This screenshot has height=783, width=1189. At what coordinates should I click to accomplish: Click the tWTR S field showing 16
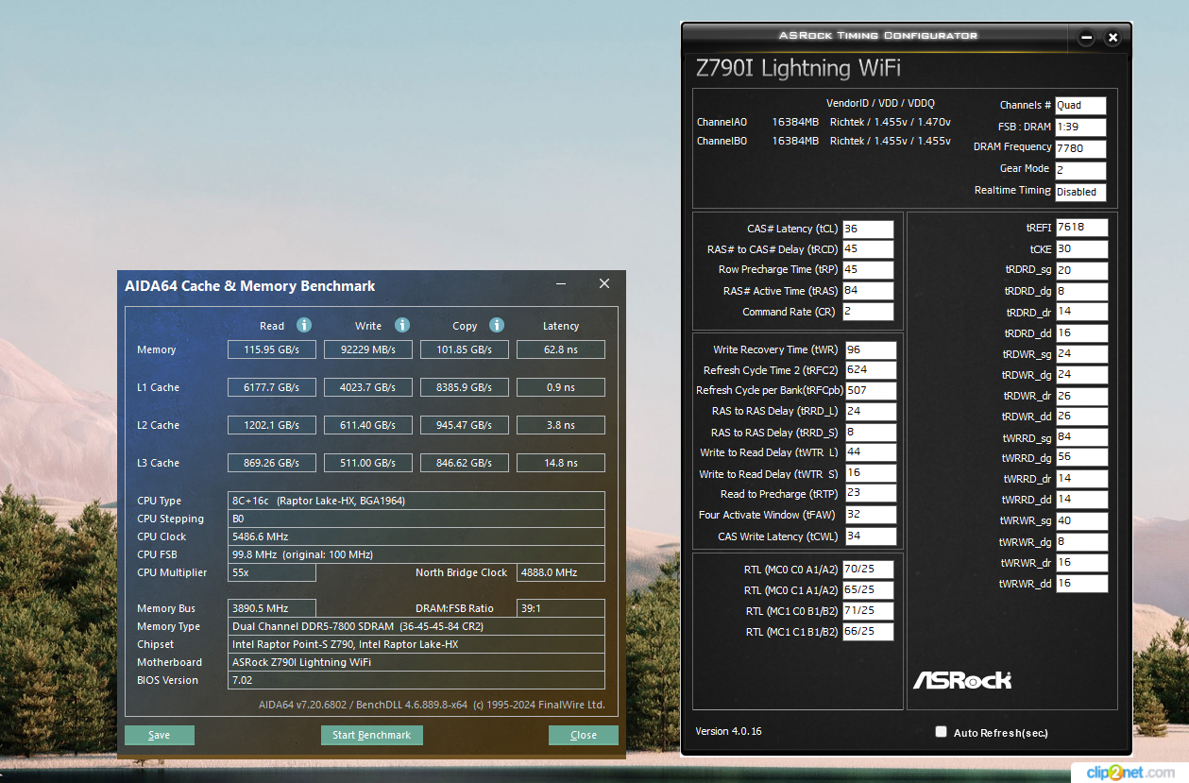pyautogui.click(x=871, y=473)
